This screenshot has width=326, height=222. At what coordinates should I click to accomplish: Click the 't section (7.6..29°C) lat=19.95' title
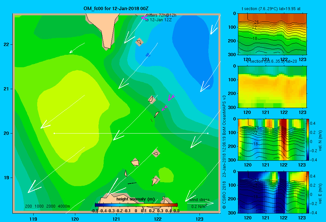tap(271, 9)
